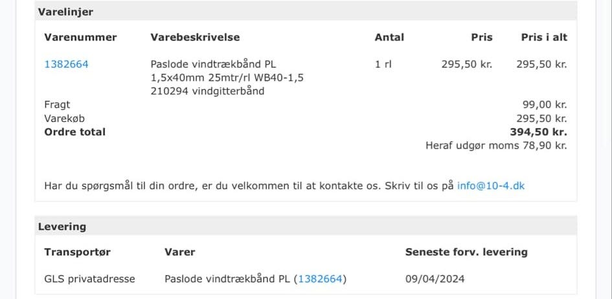
Task: Click the quantity value 1 rl
Action: (383, 64)
